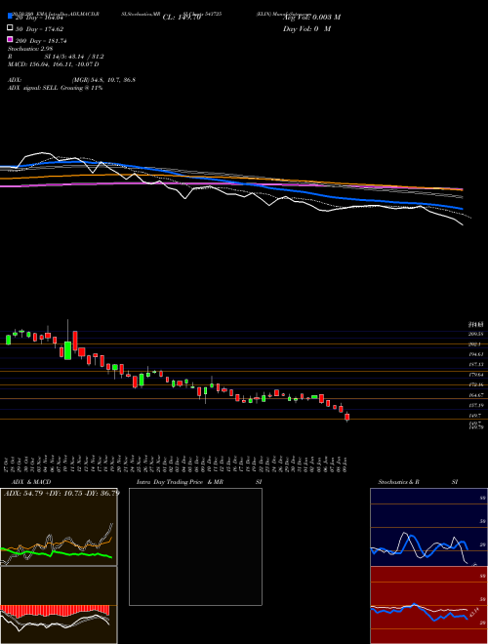Click the blue 20 Day EMA swatch
Screen dimensions: 488x644
[10, 17]
